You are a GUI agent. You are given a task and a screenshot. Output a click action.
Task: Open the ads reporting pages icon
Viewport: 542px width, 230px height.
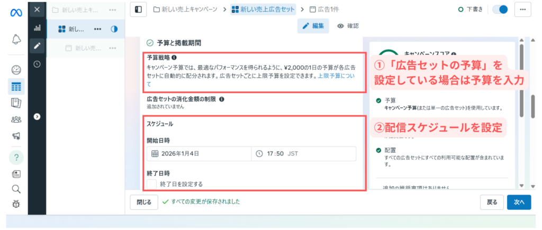point(16,103)
